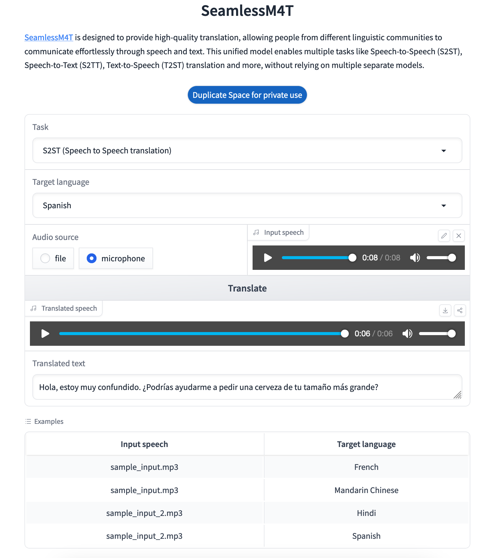485x558 pixels.
Task: Play the input speech audio
Action: [268, 258]
